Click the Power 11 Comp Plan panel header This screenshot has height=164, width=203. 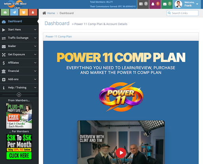coord(121,37)
